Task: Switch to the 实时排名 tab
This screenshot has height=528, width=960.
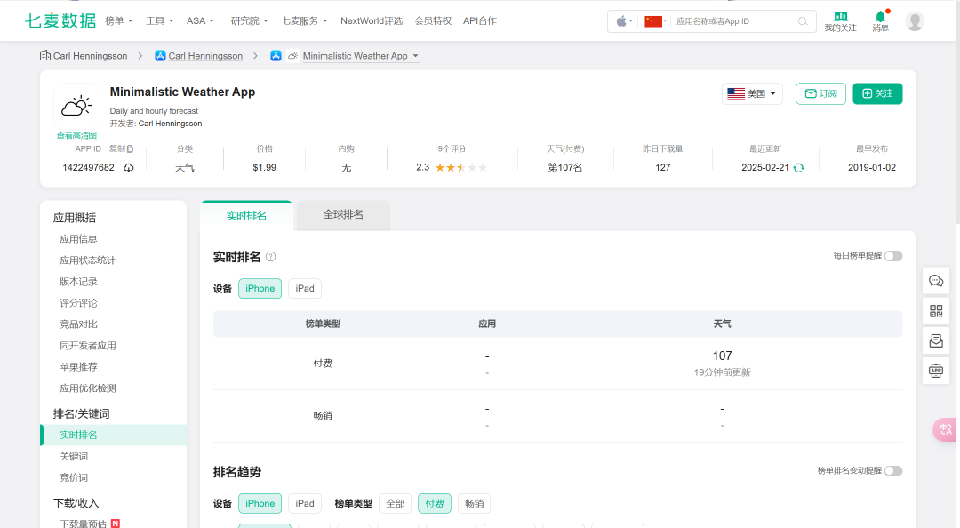Action: pyautogui.click(x=246, y=216)
